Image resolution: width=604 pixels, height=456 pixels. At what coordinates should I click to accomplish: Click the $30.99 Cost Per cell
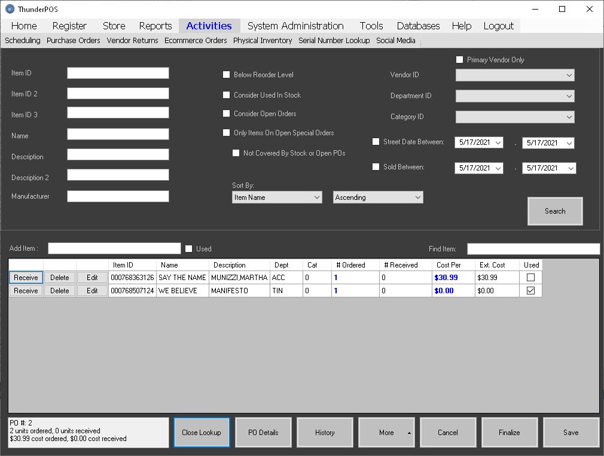453,278
